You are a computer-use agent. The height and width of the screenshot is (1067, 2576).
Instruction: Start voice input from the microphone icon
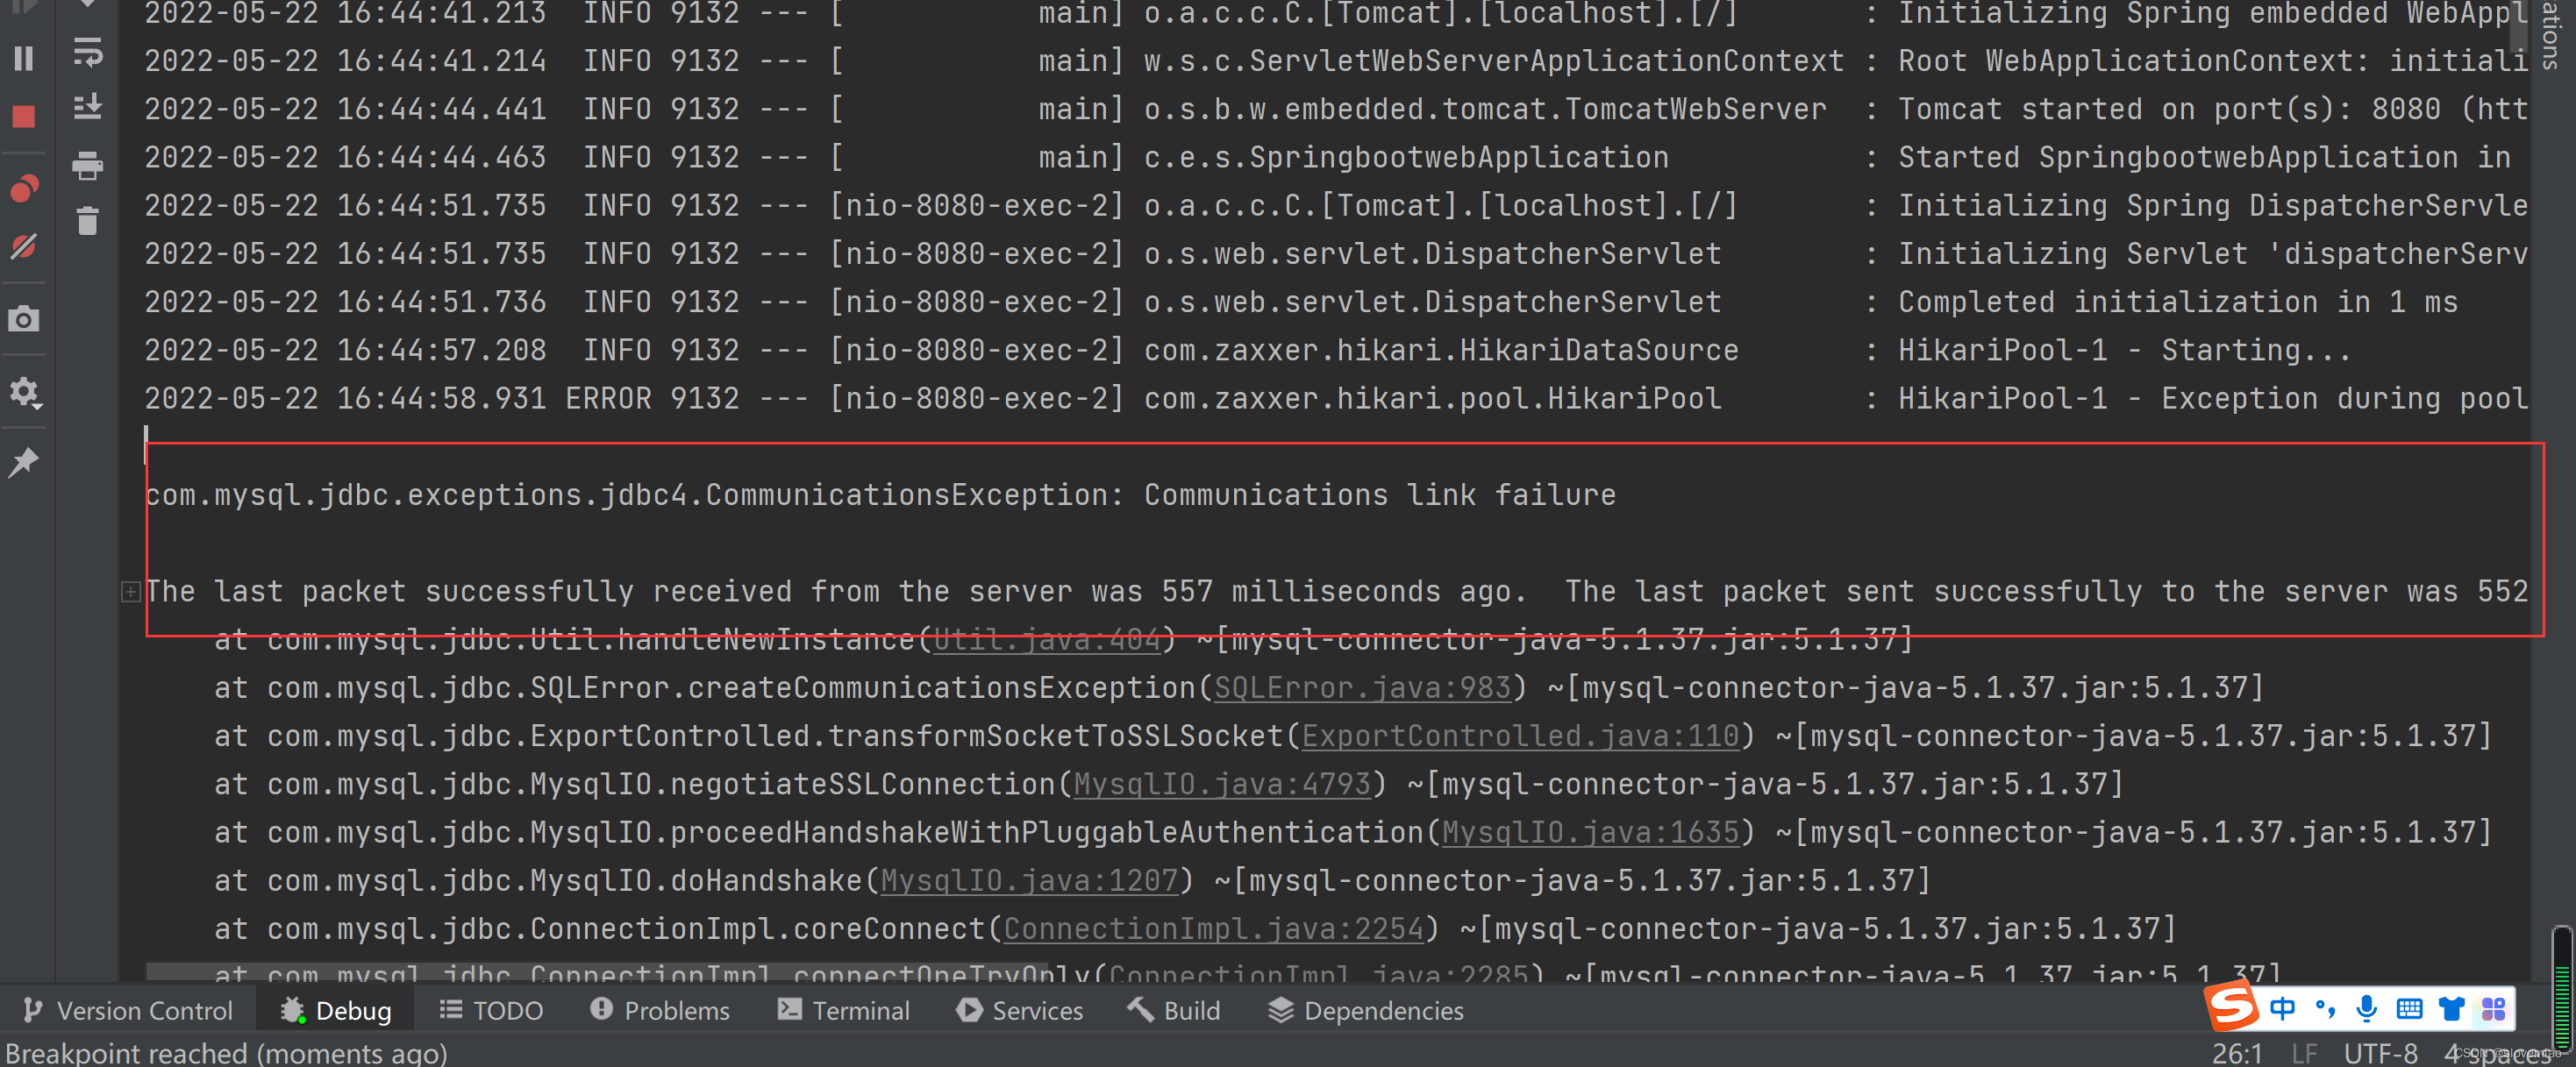tap(2366, 1010)
